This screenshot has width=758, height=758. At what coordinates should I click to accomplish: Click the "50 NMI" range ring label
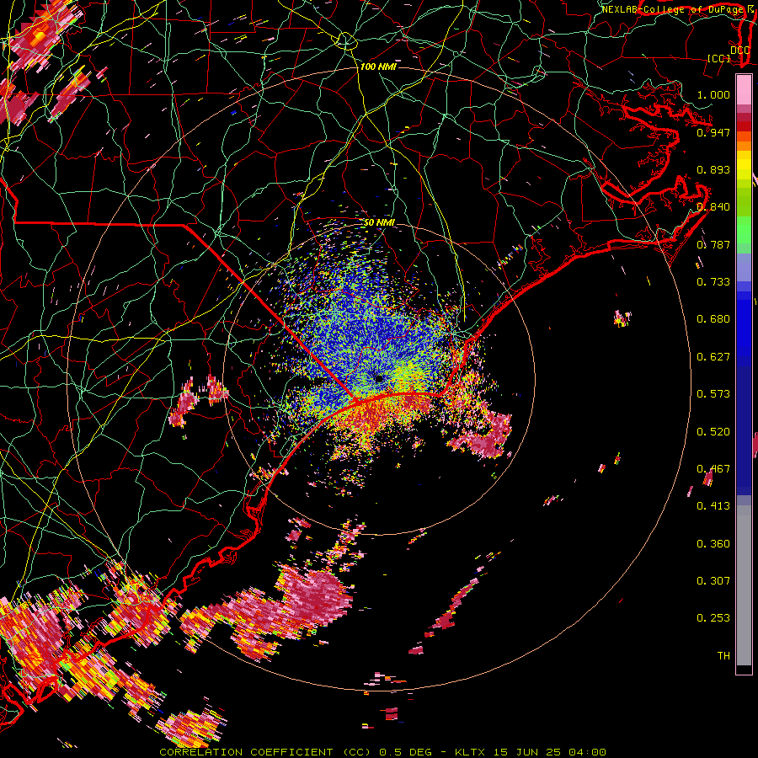(x=379, y=223)
